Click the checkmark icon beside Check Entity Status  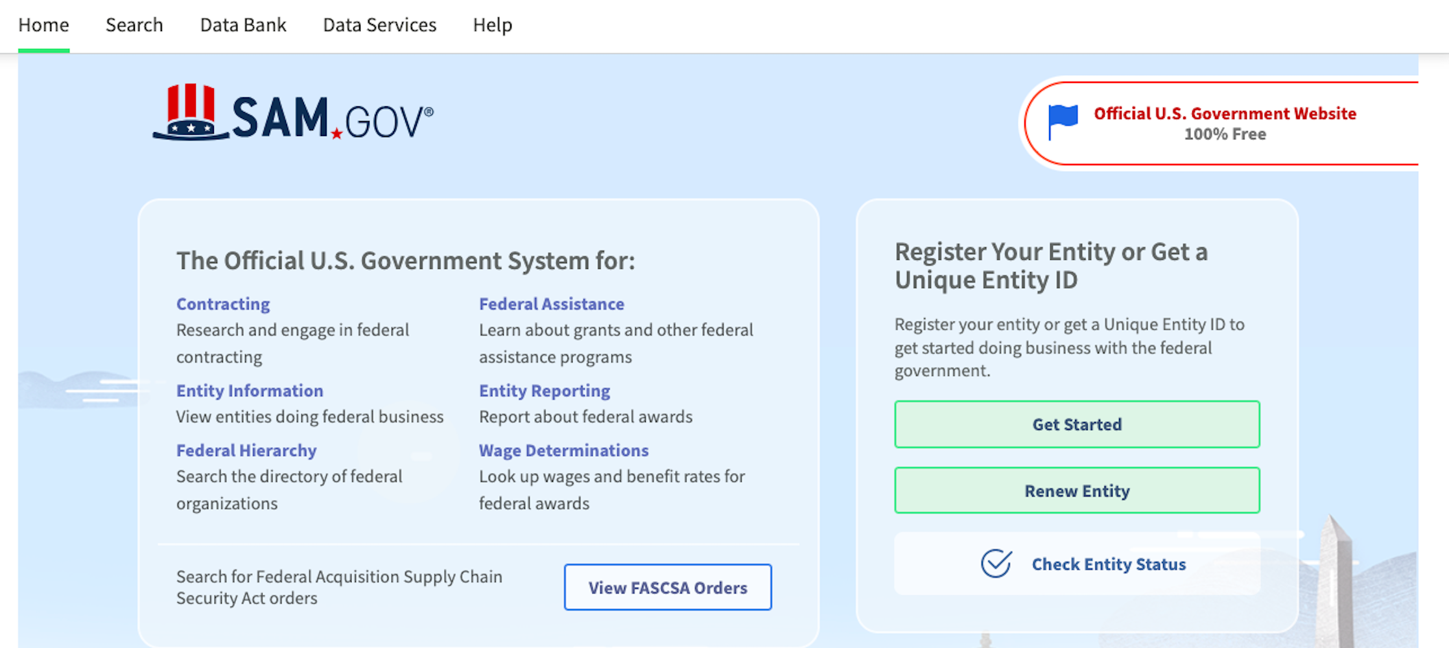pyautogui.click(x=996, y=563)
